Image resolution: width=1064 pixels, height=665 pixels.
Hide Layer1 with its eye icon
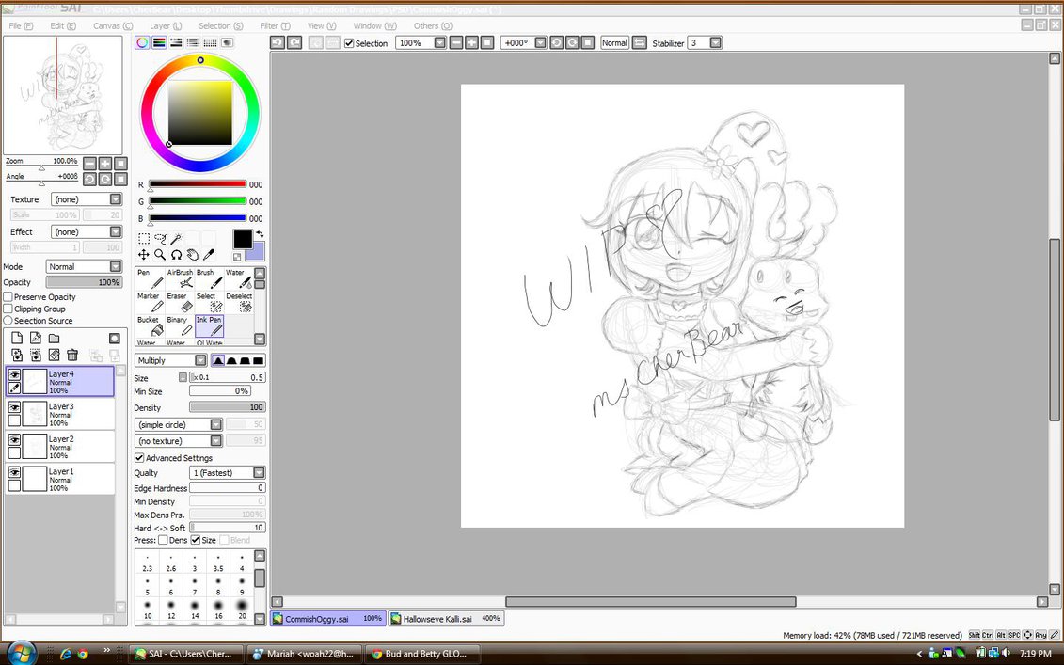point(14,472)
